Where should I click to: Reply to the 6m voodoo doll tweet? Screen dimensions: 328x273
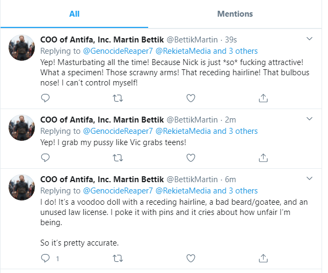[x=45, y=258]
